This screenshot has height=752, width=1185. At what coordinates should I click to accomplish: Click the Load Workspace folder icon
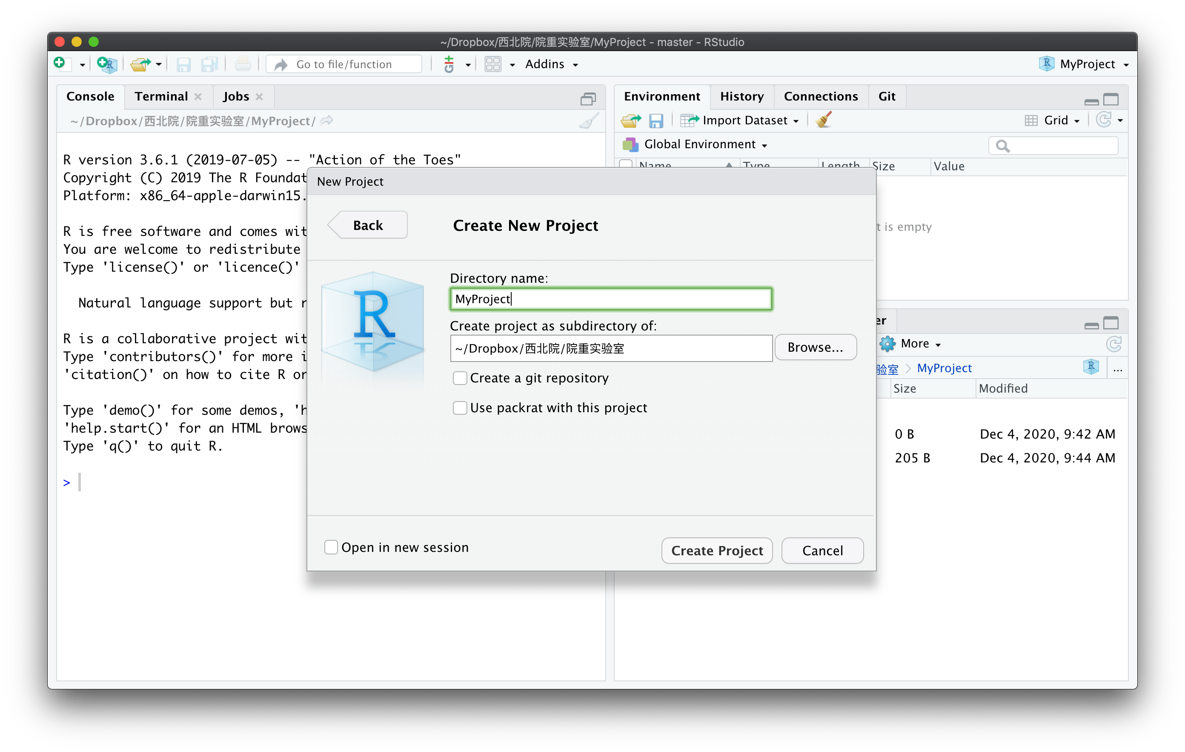[x=631, y=121]
